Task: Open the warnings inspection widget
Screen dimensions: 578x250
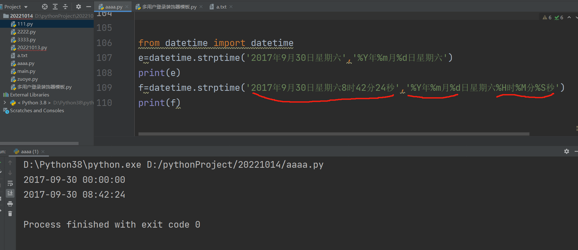Action: [x=547, y=18]
